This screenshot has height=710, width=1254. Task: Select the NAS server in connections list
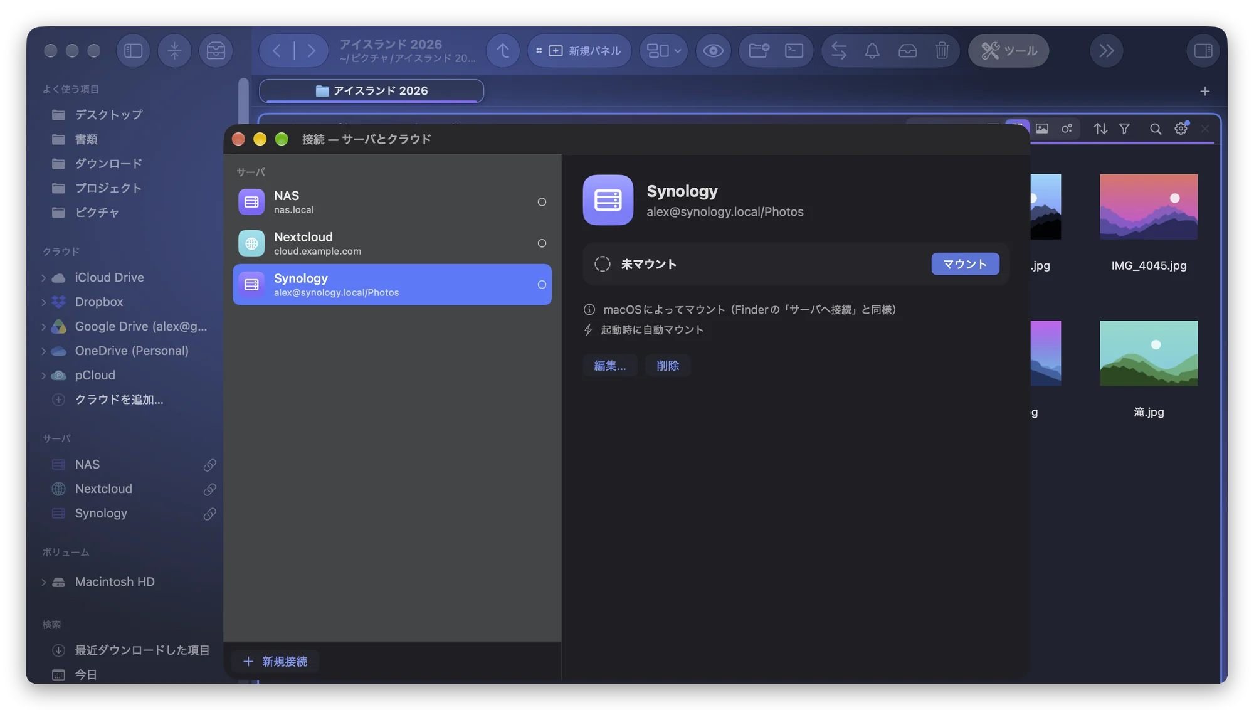click(392, 202)
